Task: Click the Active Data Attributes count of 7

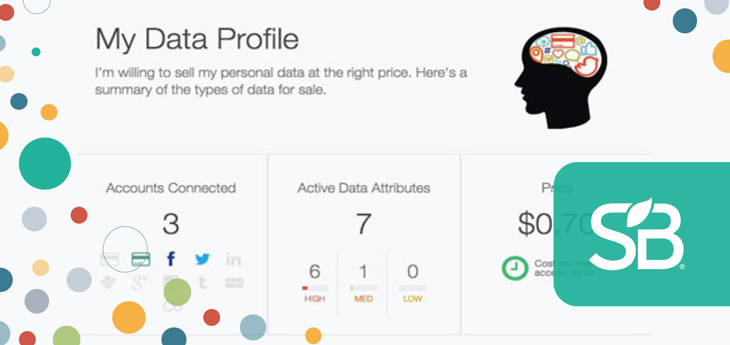Action: (362, 223)
